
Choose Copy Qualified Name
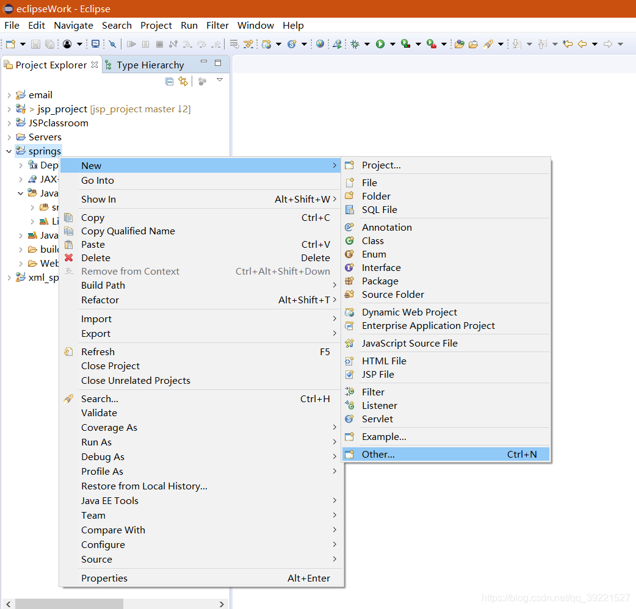click(x=201, y=231)
